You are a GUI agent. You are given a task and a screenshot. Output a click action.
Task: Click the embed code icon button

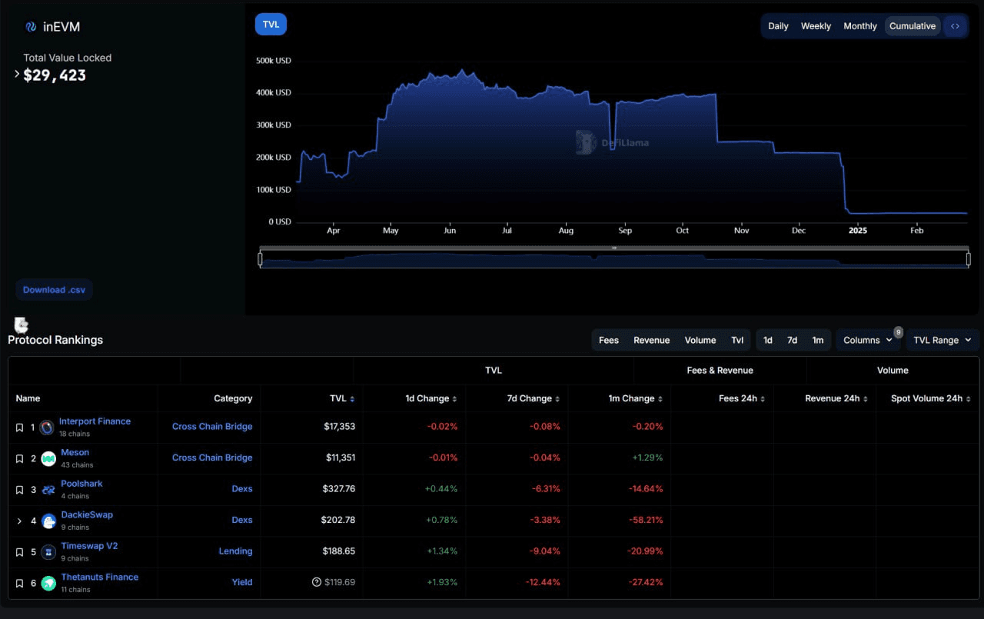point(955,26)
